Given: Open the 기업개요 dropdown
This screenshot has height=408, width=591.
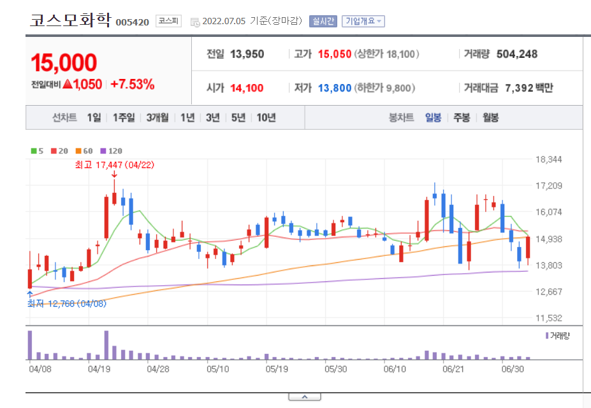Looking at the screenshot, I should coord(363,21).
